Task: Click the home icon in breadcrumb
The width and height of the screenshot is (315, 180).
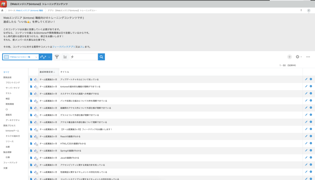Action: (2, 10)
